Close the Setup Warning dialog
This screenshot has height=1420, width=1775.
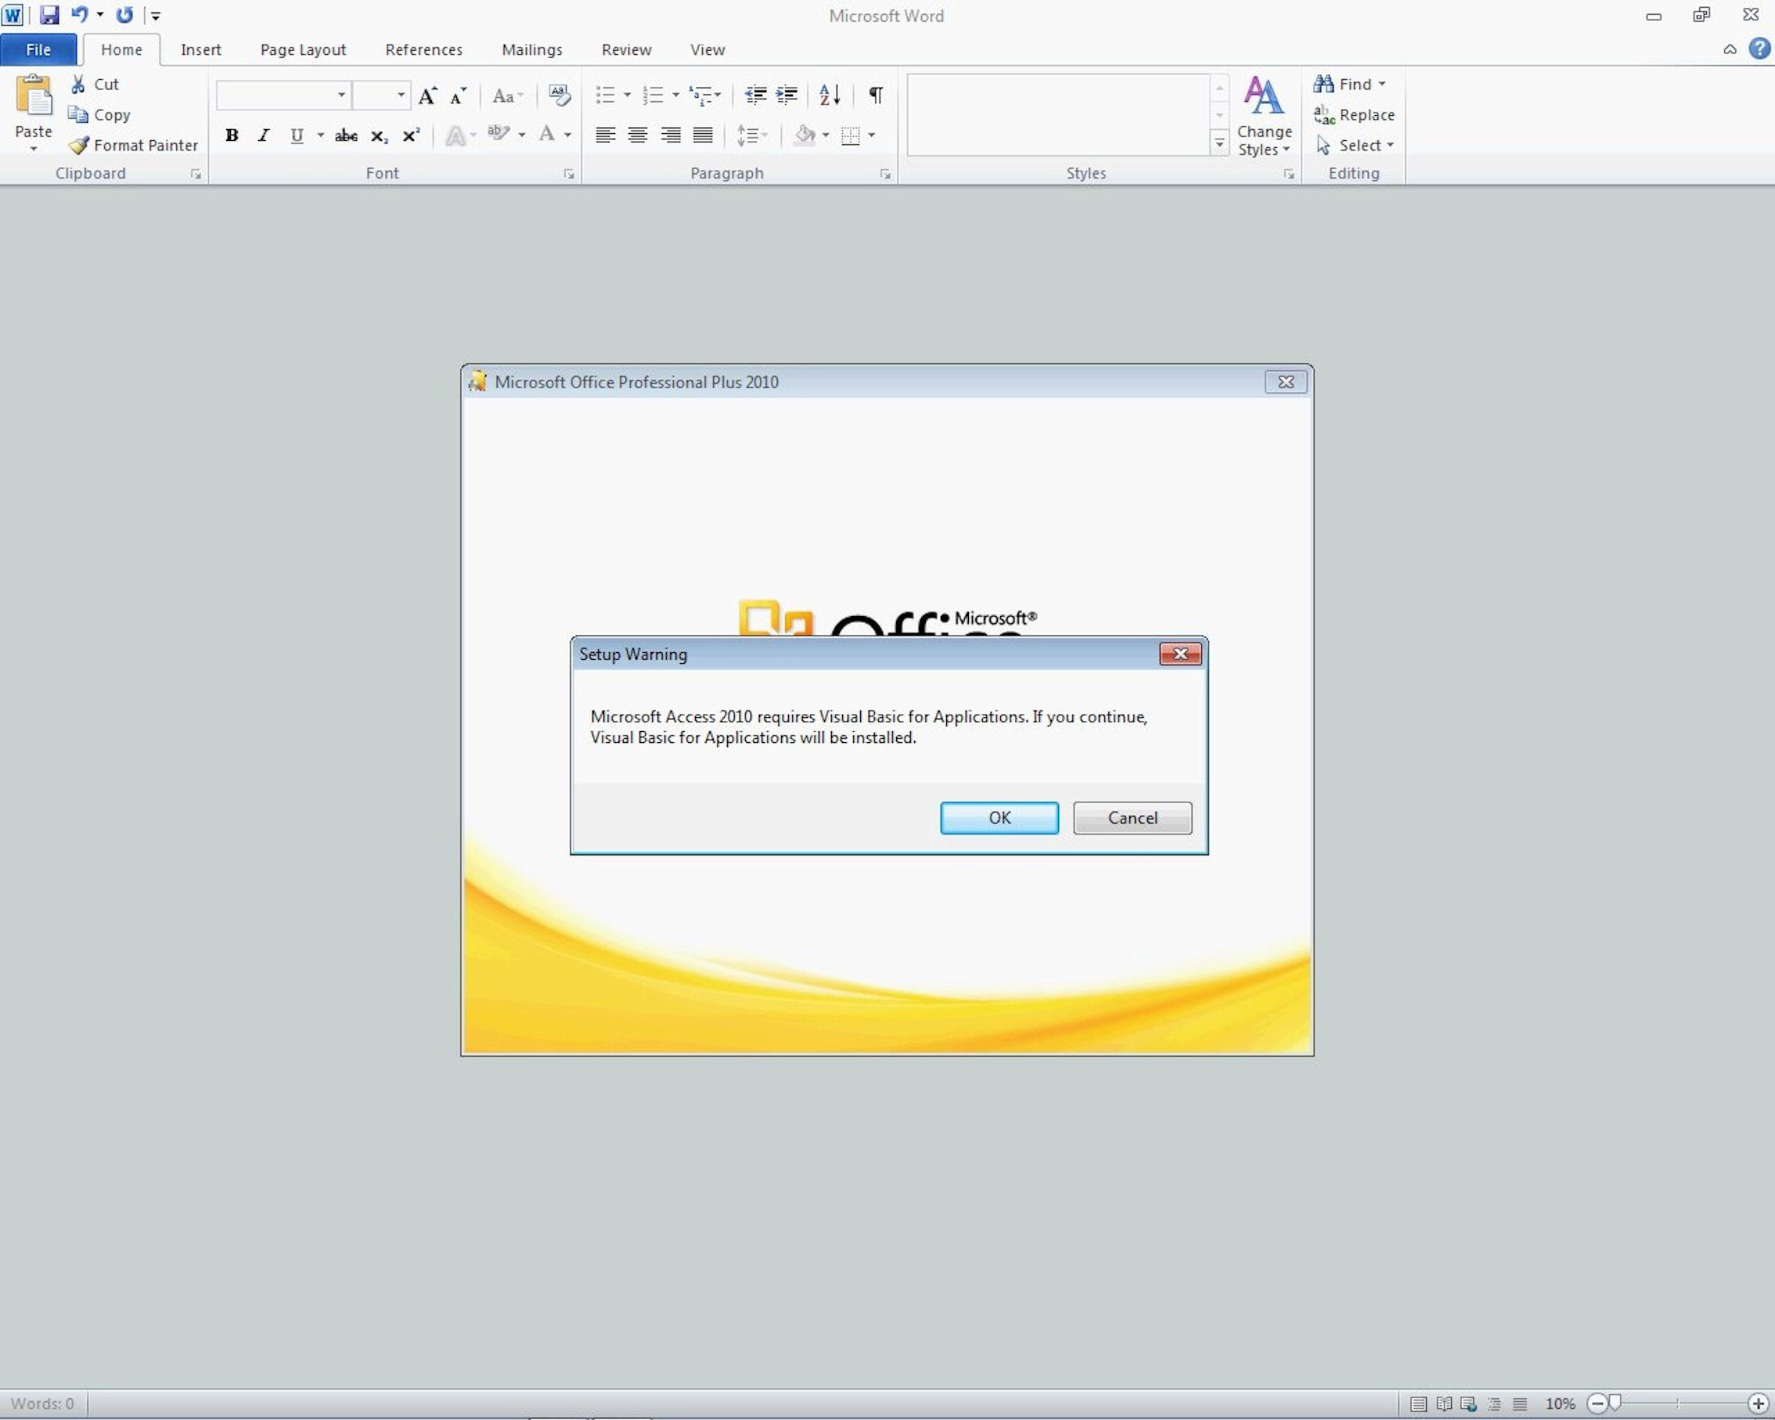[1179, 653]
